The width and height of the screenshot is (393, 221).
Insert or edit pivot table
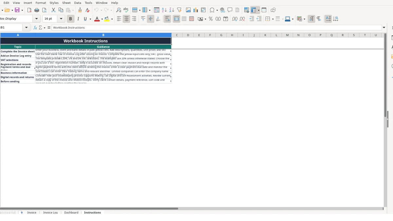[203, 10]
